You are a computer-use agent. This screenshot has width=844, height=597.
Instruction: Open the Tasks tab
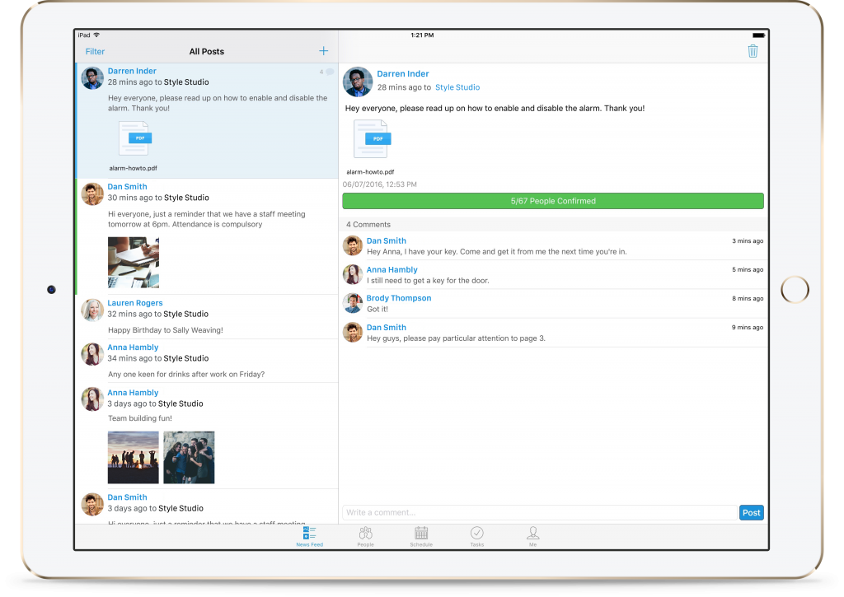coord(476,536)
